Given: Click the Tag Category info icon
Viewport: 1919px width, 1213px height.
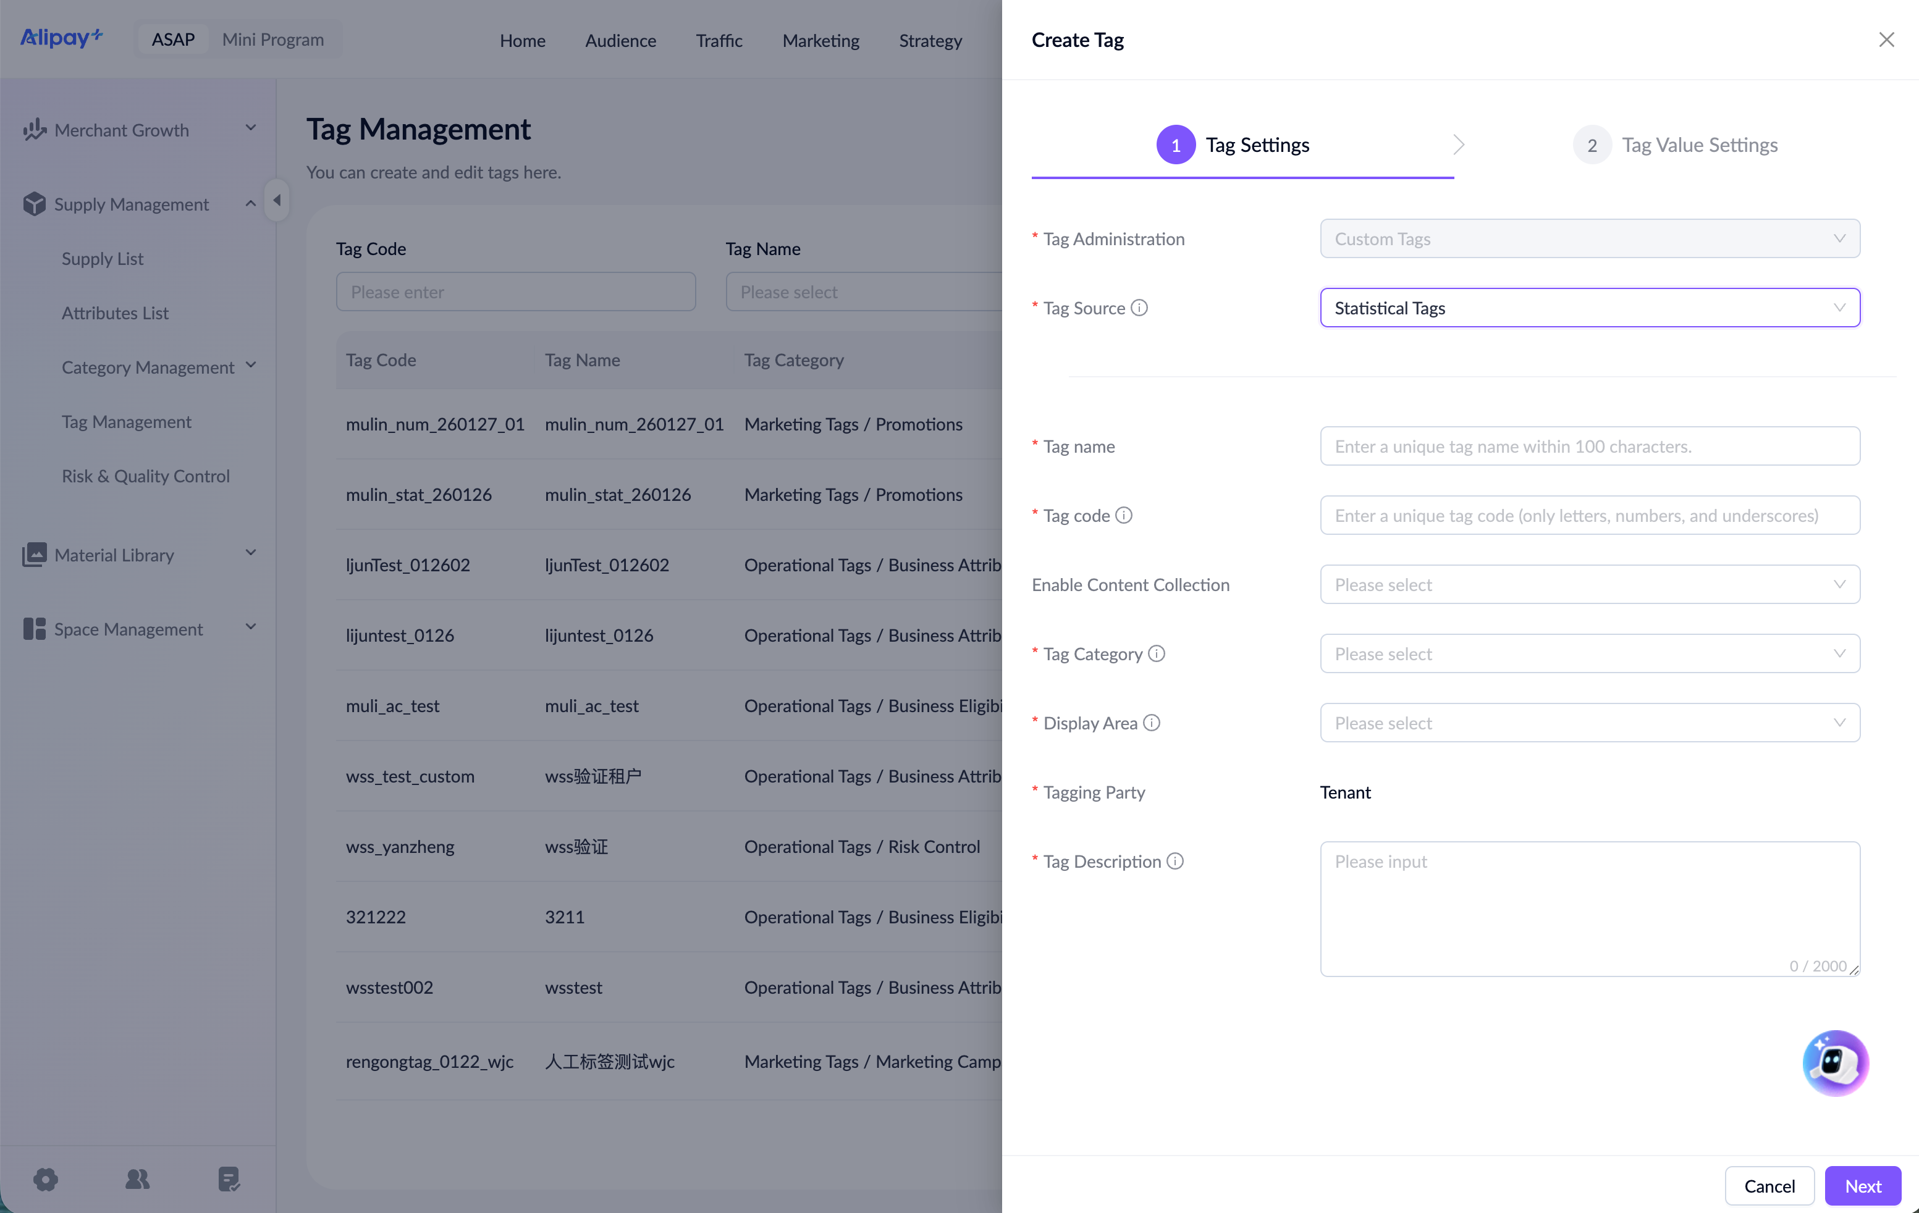Looking at the screenshot, I should coord(1157,654).
